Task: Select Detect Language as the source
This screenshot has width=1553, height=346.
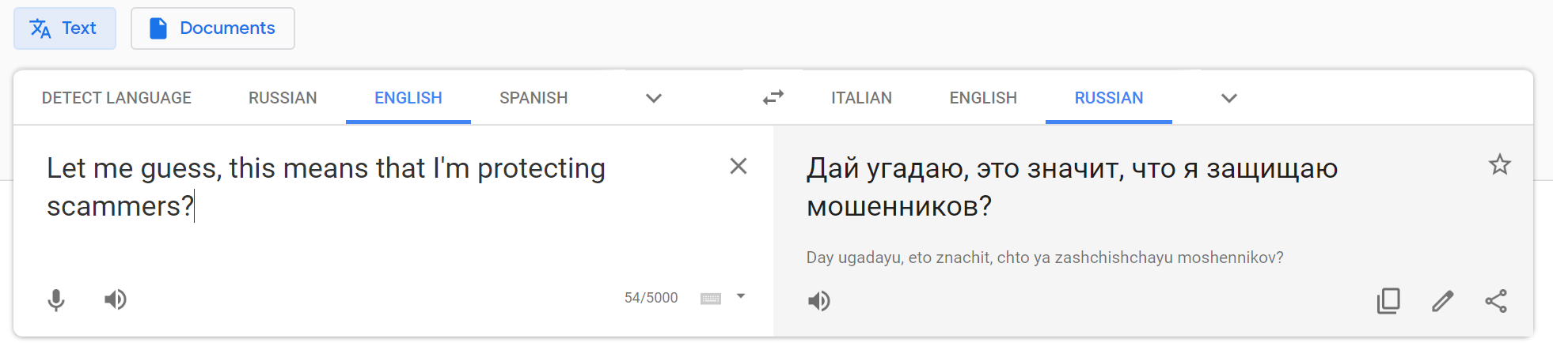Action: (116, 98)
